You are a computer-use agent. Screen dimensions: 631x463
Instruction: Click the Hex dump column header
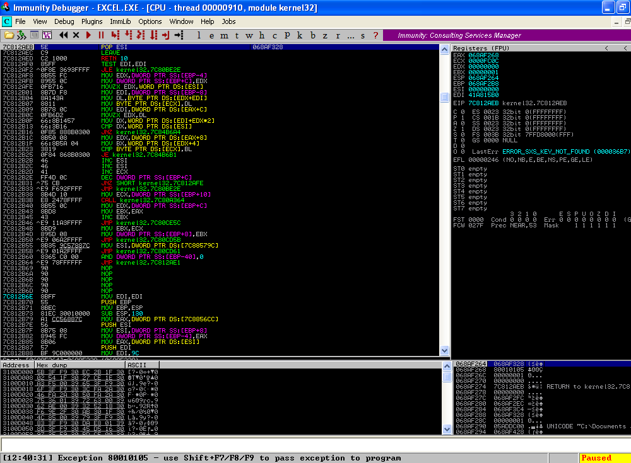pos(80,365)
